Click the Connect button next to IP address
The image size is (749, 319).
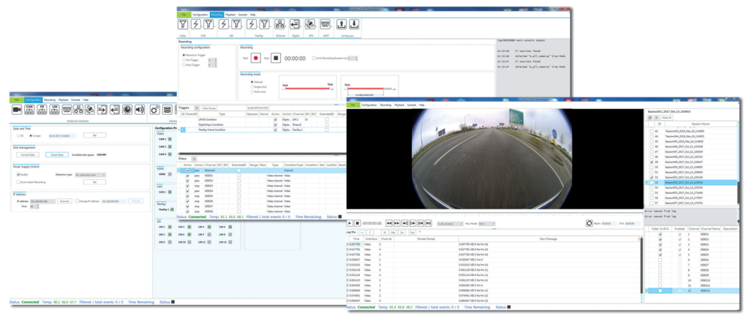(64, 201)
